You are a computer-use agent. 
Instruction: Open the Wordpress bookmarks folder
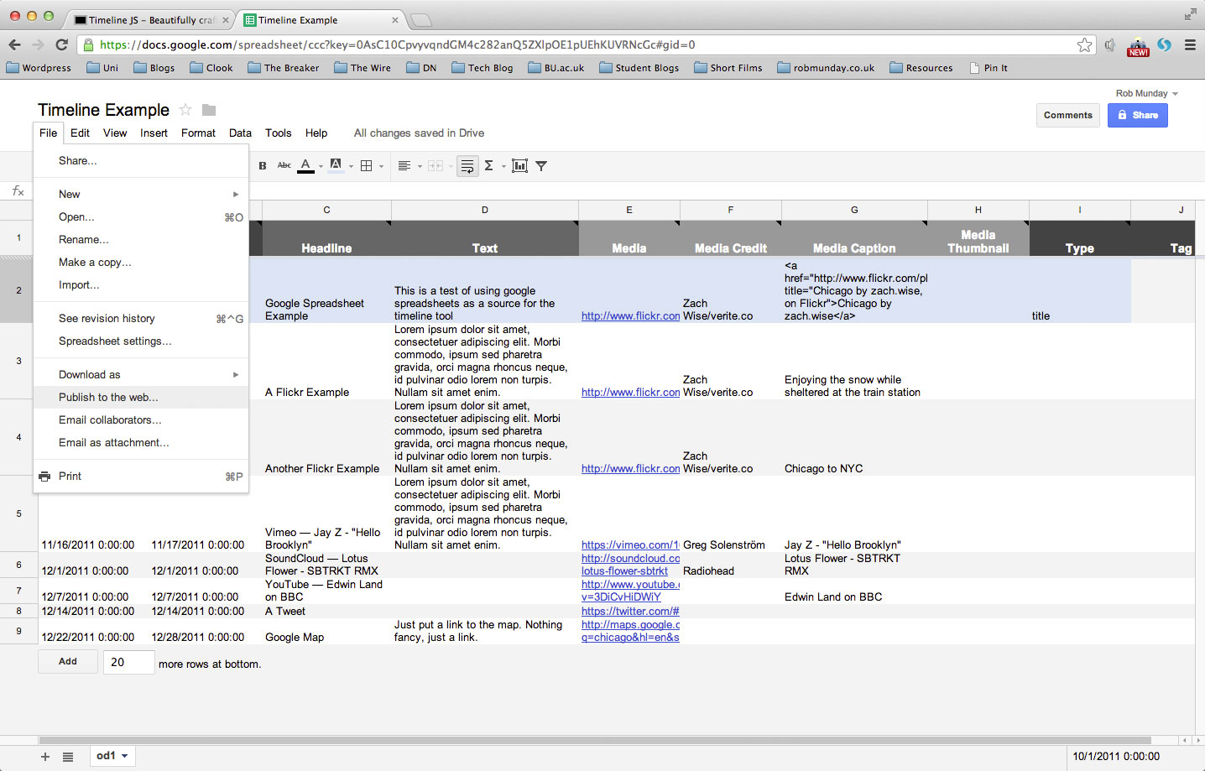(x=39, y=68)
